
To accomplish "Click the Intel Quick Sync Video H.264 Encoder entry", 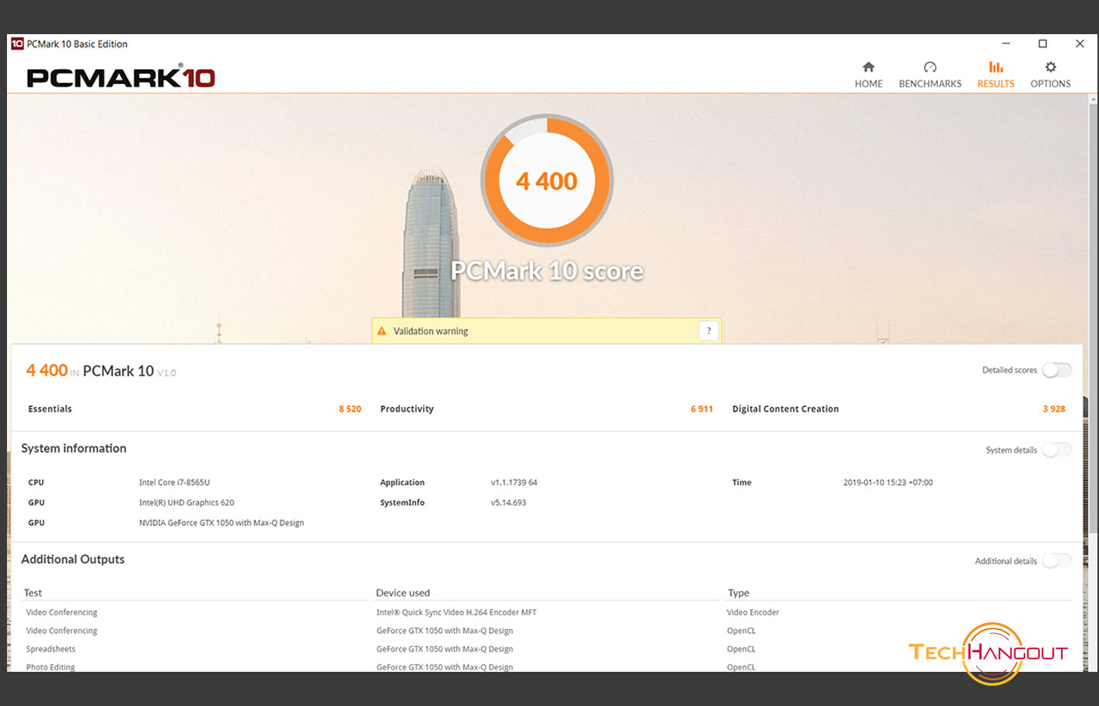I will [x=456, y=612].
